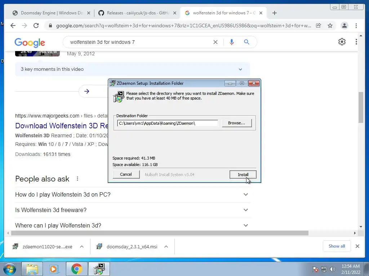The image size is (369, 276).
Task: Click the Destination Folder path field
Action: [x=167, y=123]
